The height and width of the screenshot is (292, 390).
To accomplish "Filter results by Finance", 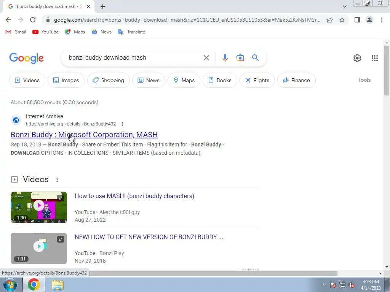I will (x=296, y=80).
